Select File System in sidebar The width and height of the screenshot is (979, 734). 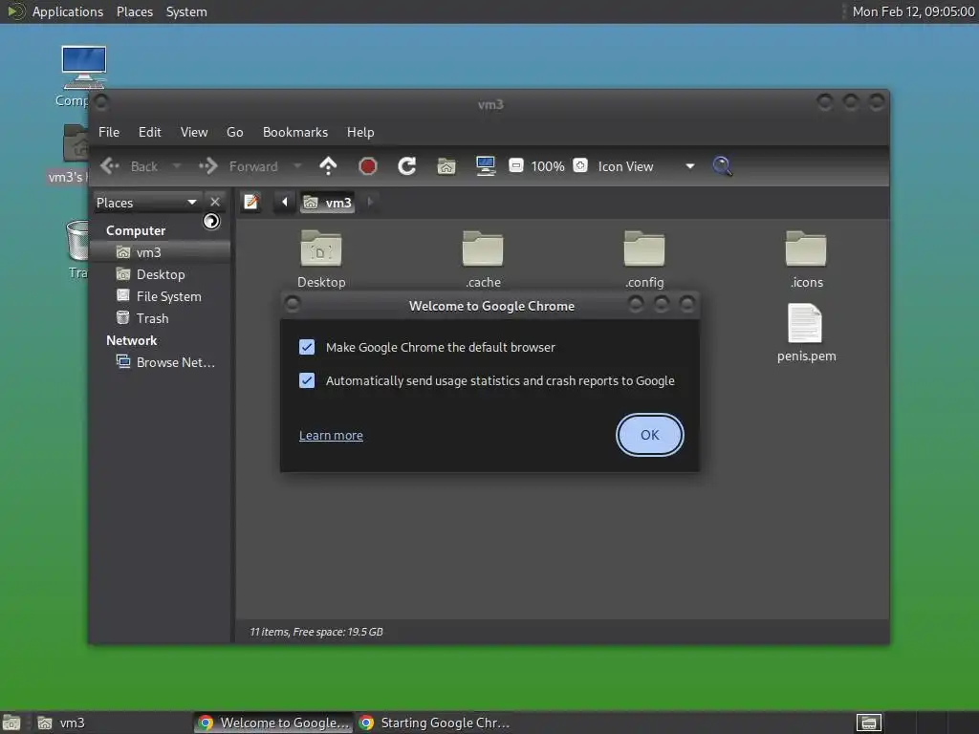(x=160, y=296)
